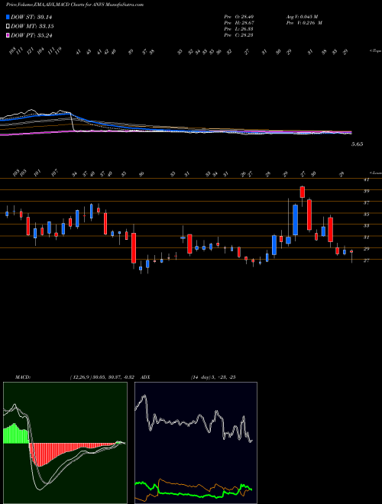Open the ADX indicator chart panel
382x504 pixels.
click(196, 443)
